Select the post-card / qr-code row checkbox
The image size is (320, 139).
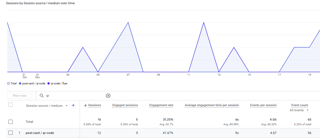point(11,133)
